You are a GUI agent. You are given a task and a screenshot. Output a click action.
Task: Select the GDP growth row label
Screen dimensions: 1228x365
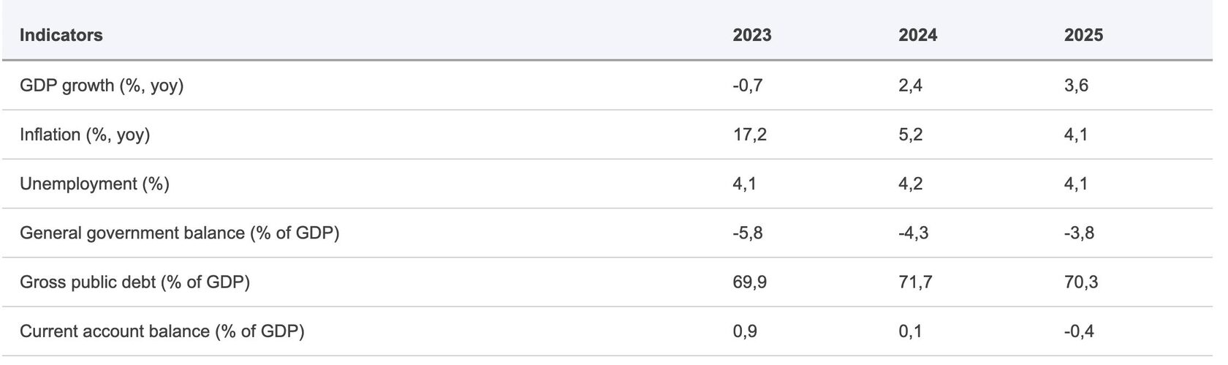point(102,86)
